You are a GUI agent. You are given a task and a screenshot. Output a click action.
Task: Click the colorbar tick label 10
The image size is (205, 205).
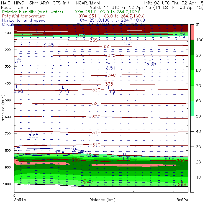click(198, 177)
